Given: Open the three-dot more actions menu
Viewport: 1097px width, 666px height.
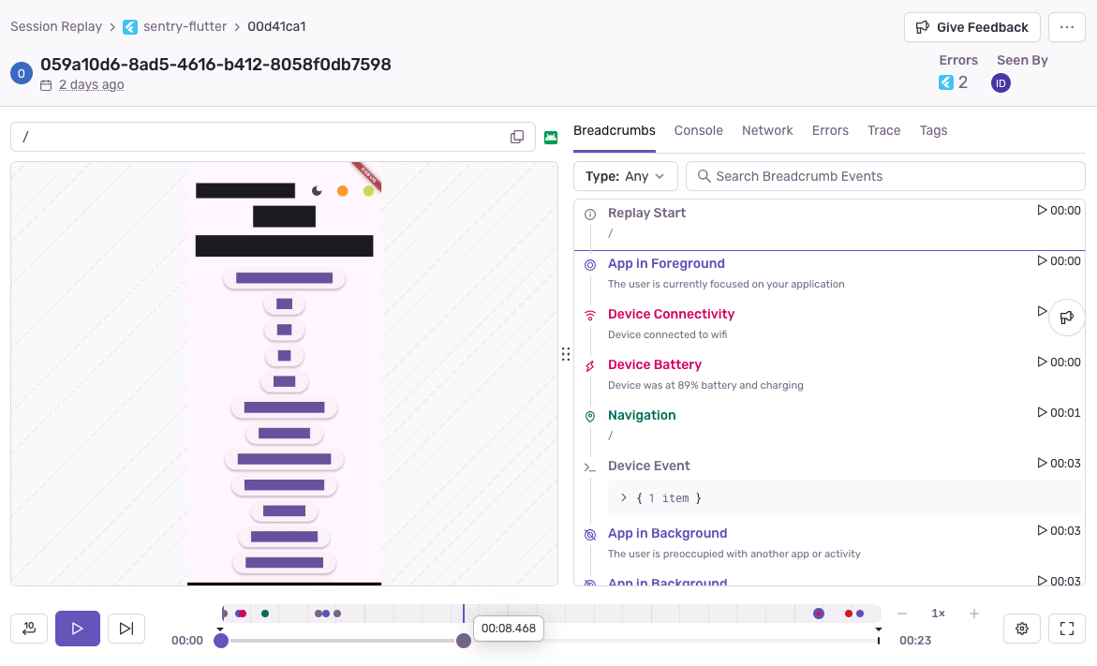Looking at the screenshot, I should click(1066, 27).
